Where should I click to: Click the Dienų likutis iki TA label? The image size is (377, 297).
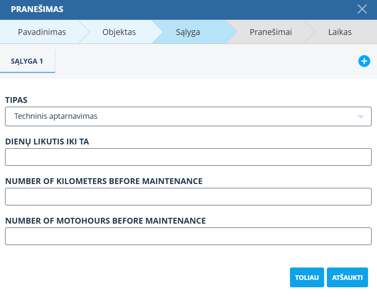pos(47,142)
